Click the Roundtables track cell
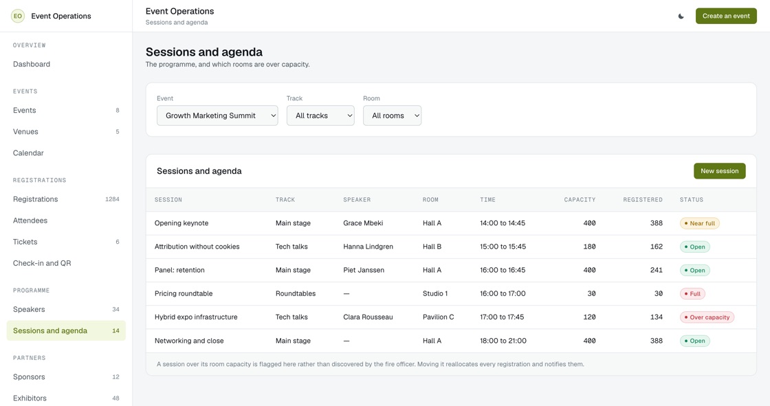This screenshot has width=770, height=406. 296,294
